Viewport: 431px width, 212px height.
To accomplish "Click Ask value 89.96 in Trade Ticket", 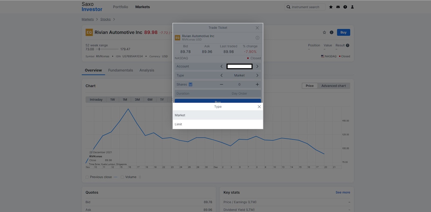I will (x=207, y=52).
